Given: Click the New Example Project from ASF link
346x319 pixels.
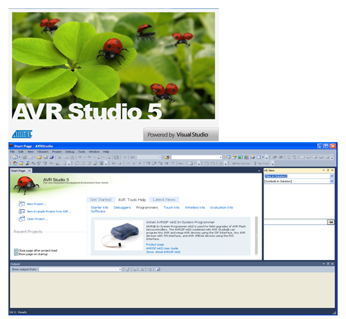Looking at the screenshot, I should 49,211.
